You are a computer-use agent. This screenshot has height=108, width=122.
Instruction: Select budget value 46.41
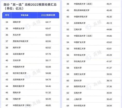point(109,4)
